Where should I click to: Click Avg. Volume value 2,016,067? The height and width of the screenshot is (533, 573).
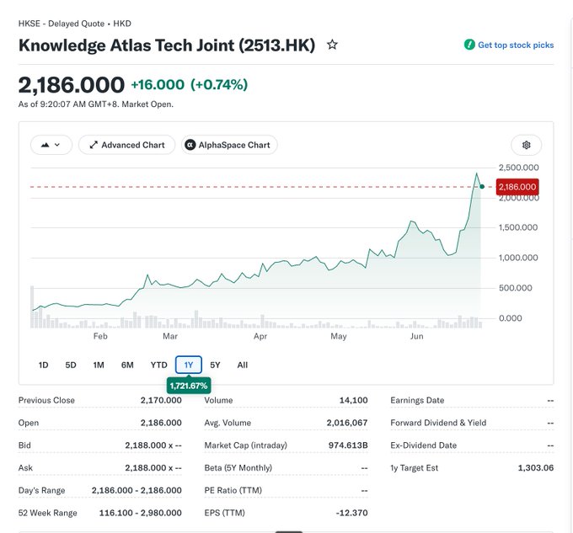347,423
